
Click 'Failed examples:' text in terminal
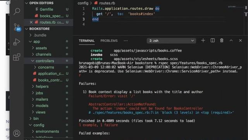tap(94, 133)
